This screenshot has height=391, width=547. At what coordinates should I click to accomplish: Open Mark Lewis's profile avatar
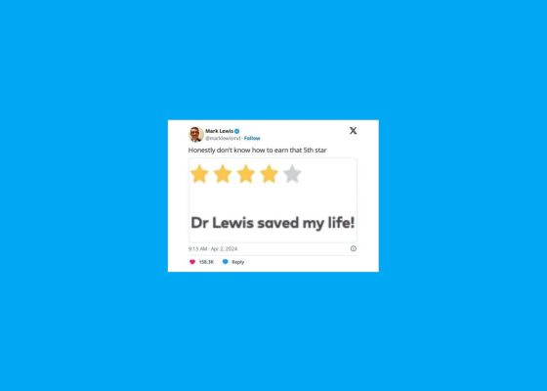click(196, 135)
